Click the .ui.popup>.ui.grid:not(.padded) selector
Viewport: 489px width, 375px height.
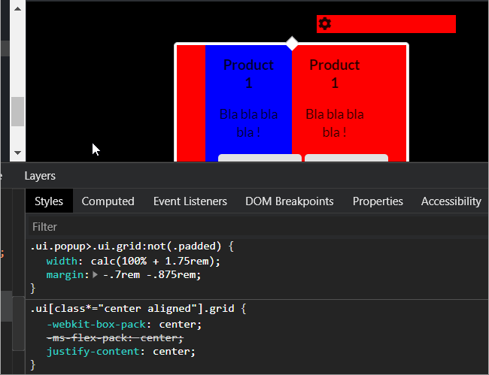(x=126, y=246)
